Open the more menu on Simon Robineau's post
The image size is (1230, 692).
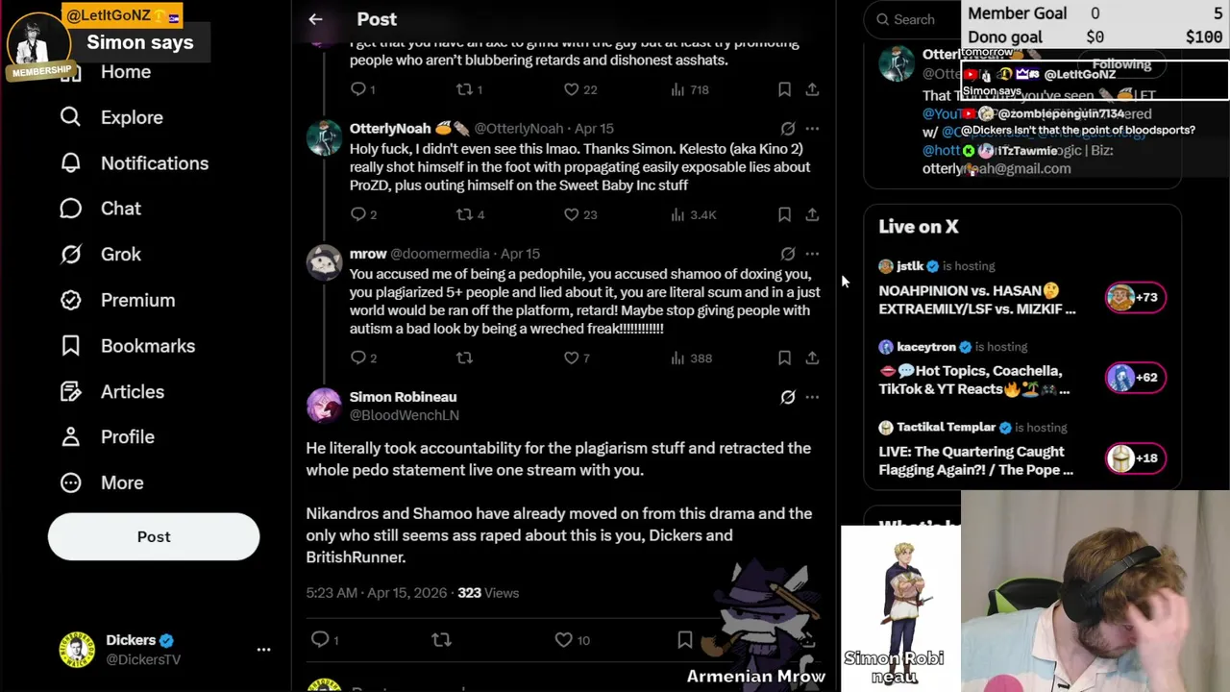point(812,397)
